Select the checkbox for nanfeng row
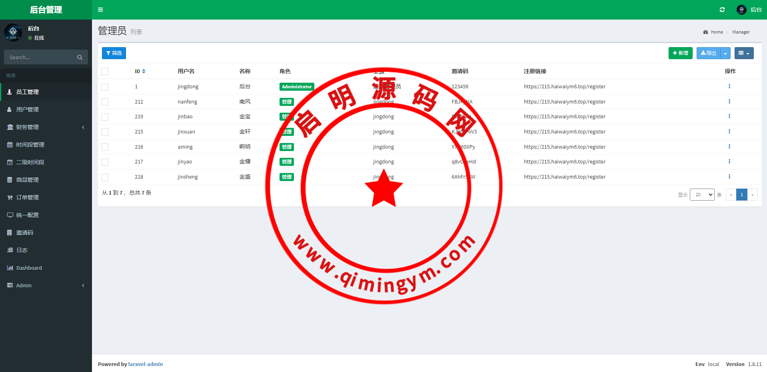This screenshot has height=372, width=767. [105, 102]
